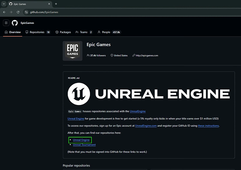Reload the current page
Viewport: 241px width, 170px height.
(18, 12)
